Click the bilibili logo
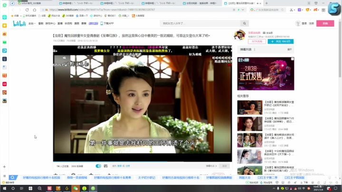 [x=19, y=23]
